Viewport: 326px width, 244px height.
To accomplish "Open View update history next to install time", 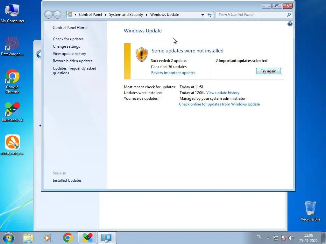I will click(223, 93).
